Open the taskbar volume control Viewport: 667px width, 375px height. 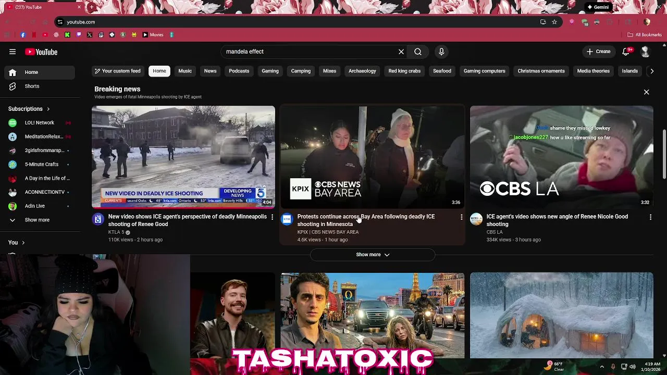pyautogui.click(x=633, y=367)
